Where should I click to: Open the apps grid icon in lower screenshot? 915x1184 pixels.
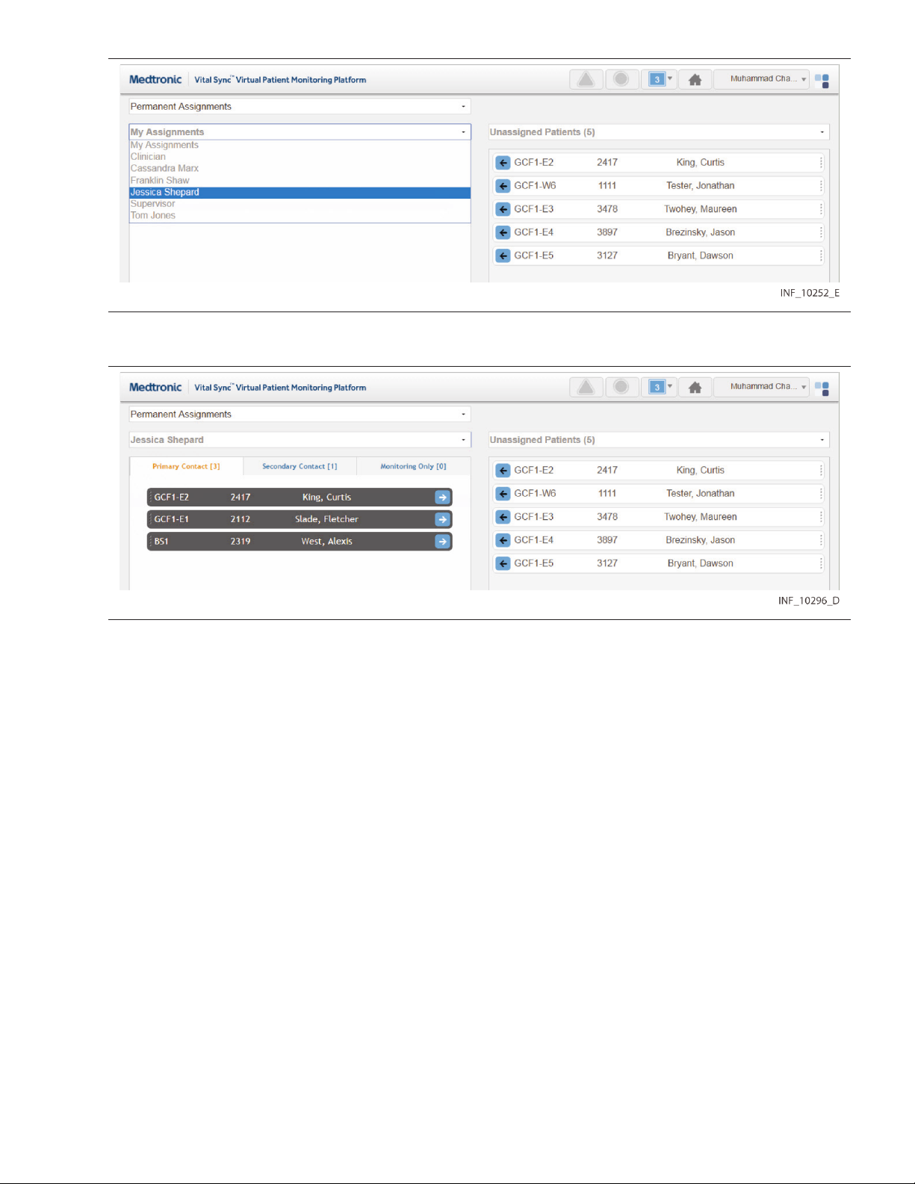click(822, 388)
